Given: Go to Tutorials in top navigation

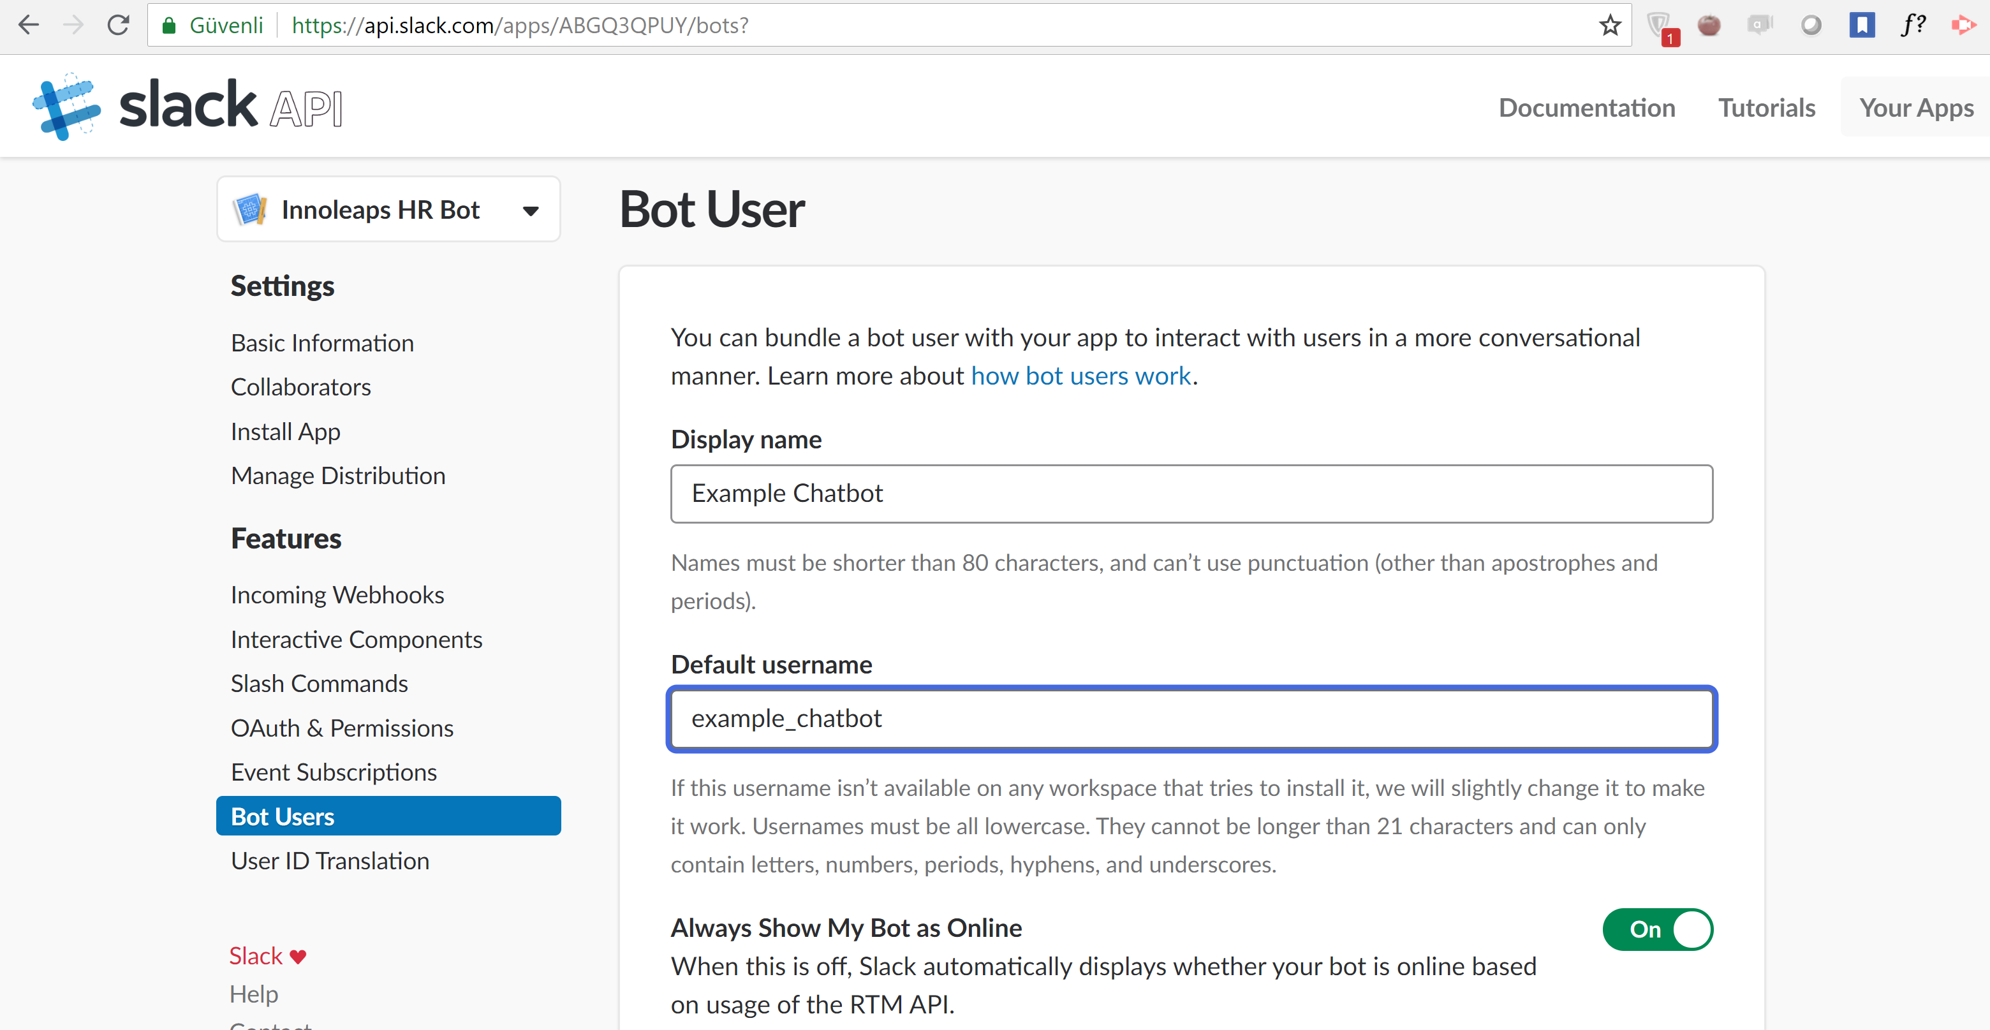Looking at the screenshot, I should (x=1767, y=107).
